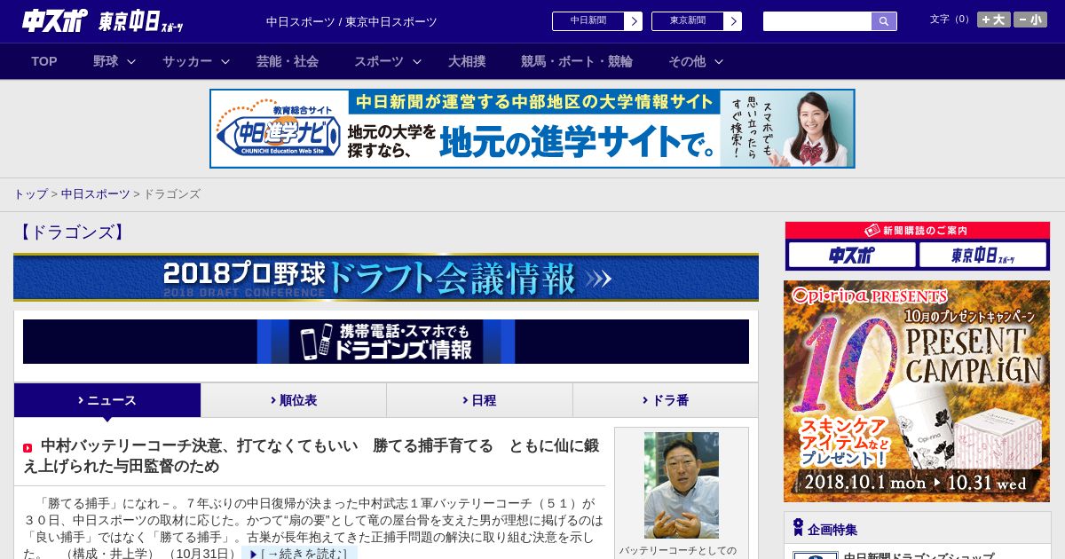
Task: Expand the その他 dropdown chevron
Action: point(719,61)
